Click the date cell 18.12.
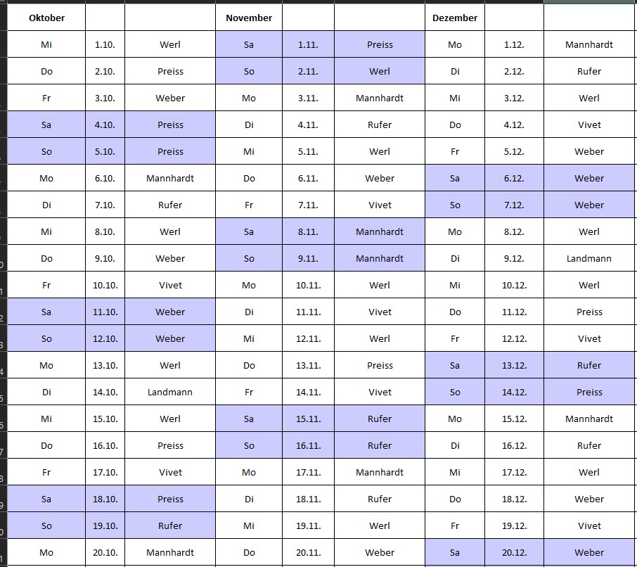This screenshot has height=567, width=637. point(514,499)
